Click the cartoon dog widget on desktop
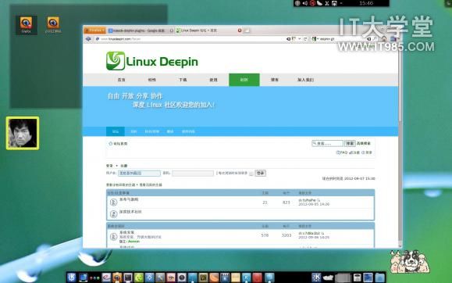Image resolution: width=452 pixels, height=283 pixels. coord(410,262)
